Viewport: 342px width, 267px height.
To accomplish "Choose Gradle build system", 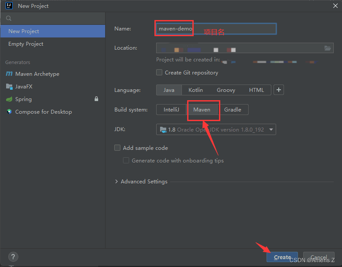I will pos(233,110).
